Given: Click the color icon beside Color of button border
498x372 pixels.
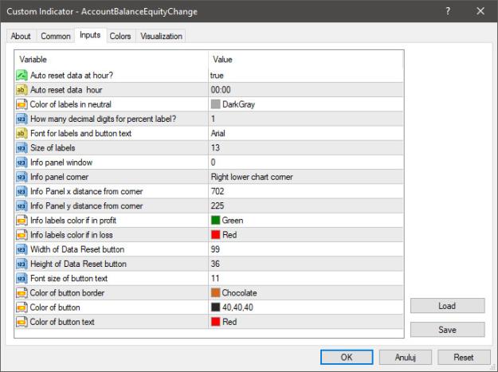Looking at the screenshot, I should [22, 293].
